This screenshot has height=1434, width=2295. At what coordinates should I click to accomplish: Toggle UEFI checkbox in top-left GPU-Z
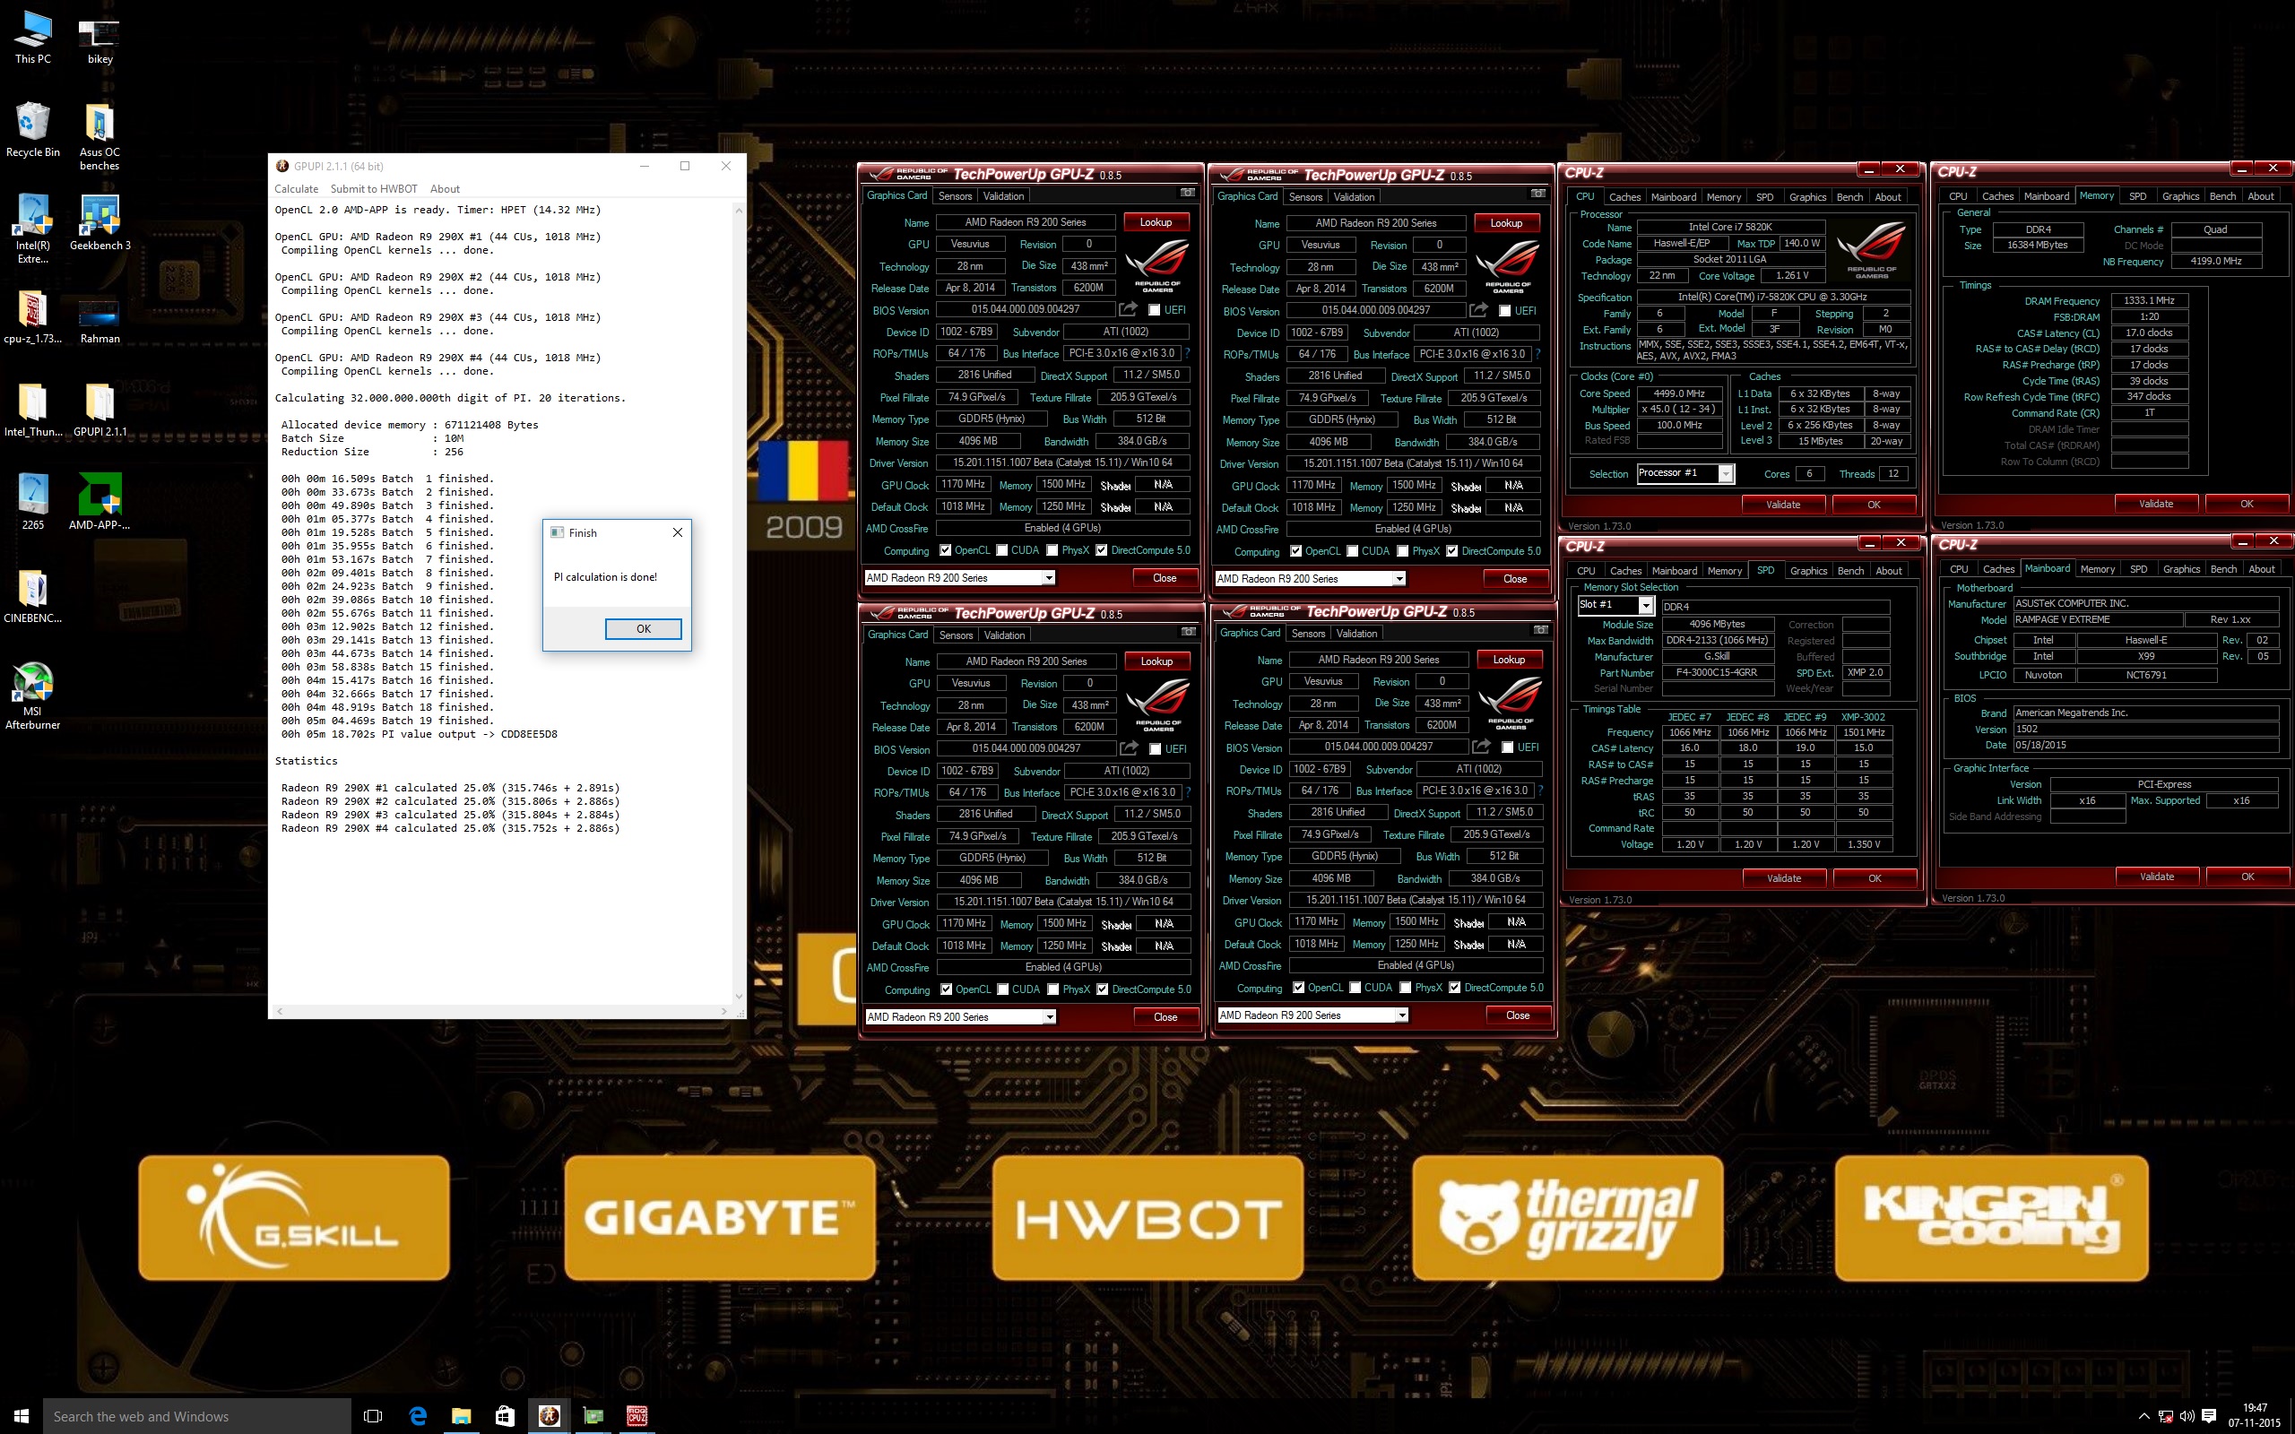[1153, 310]
